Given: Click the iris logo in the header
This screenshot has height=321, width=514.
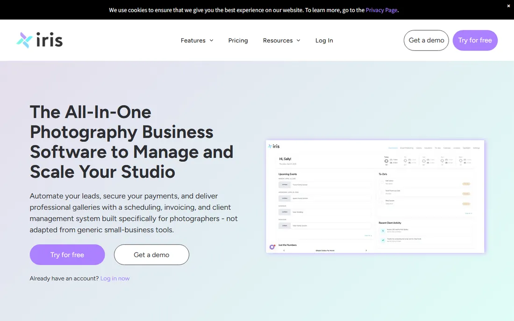Looking at the screenshot, I should tap(39, 40).
